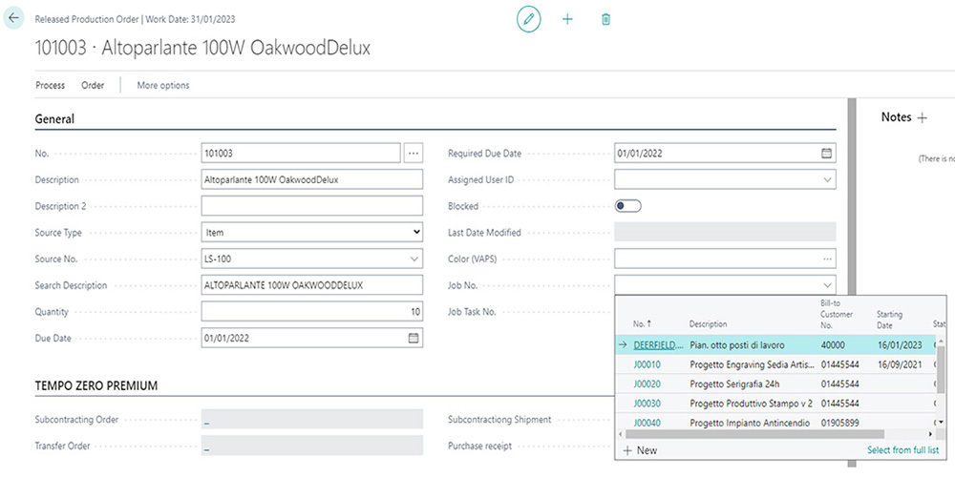Open Required Due Date calendar picker
This screenshot has width=955, height=477.
point(826,153)
